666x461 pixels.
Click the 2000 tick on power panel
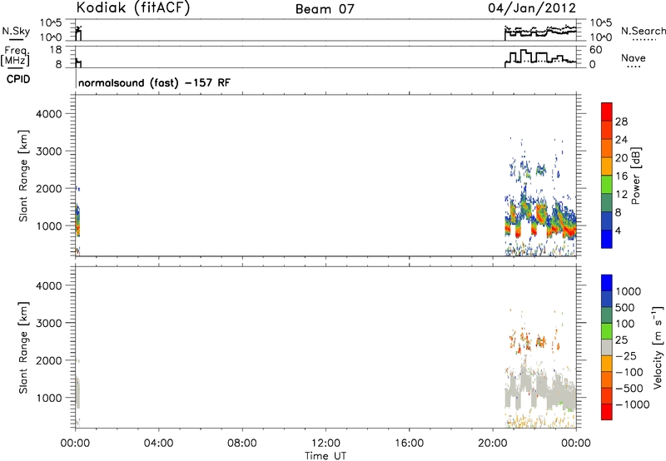49,188
